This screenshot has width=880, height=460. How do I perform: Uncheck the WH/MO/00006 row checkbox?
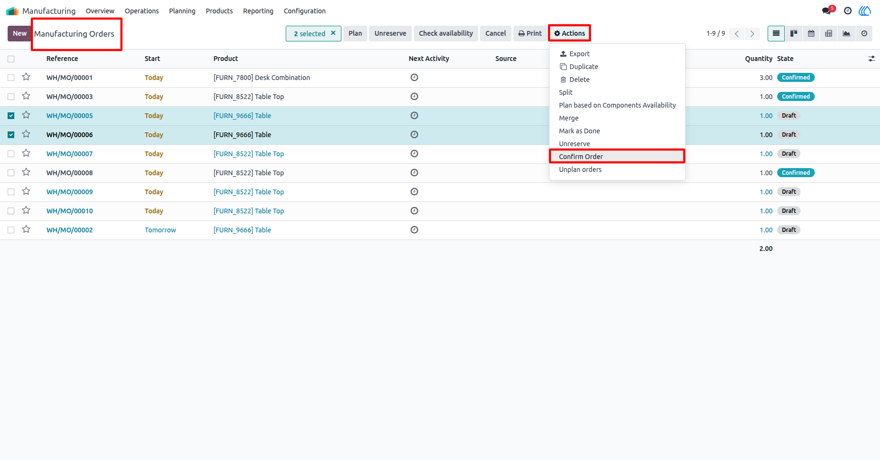(11, 135)
